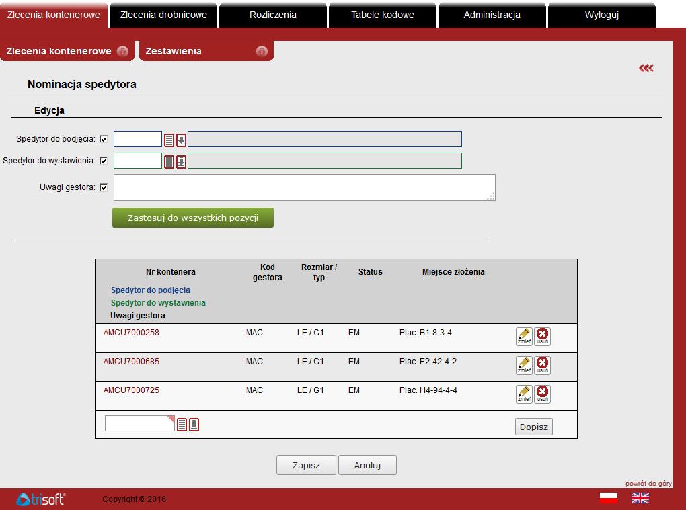Toggle Spedytor do wystawienia checkbox
The height and width of the screenshot is (510, 686).
(104, 161)
